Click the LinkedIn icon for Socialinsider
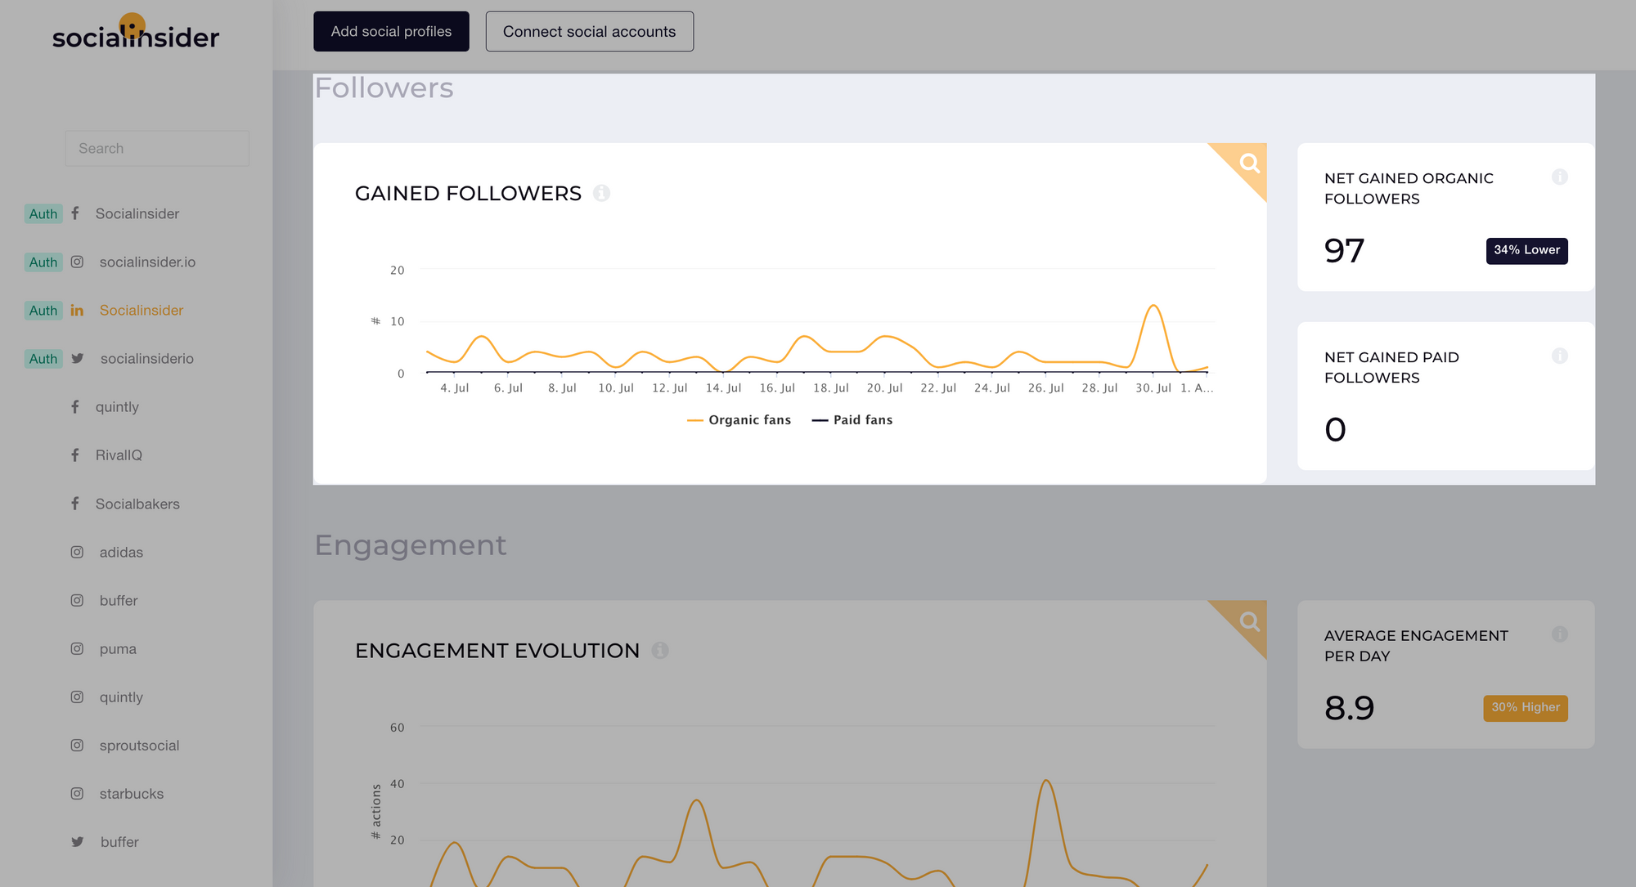Image resolution: width=1636 pixels, height=887 pixels. point(77,310)
